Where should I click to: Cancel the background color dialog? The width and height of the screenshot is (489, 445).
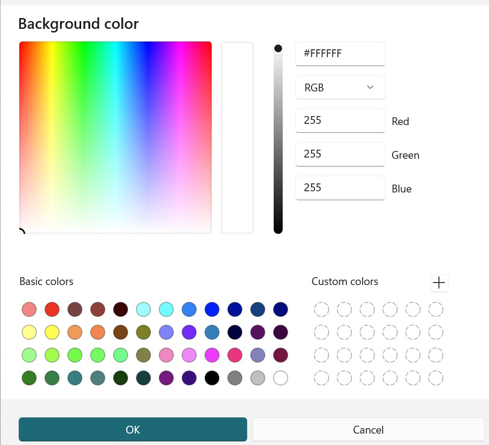coord(368,429)
